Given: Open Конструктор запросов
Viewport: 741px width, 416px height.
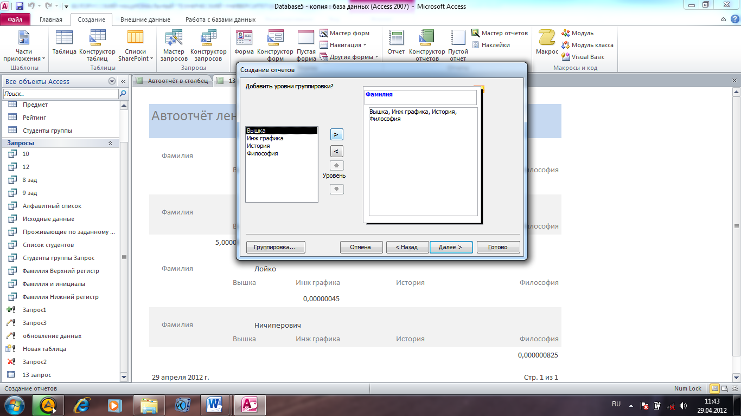Looking at the screenshot, I should (208, 45).
